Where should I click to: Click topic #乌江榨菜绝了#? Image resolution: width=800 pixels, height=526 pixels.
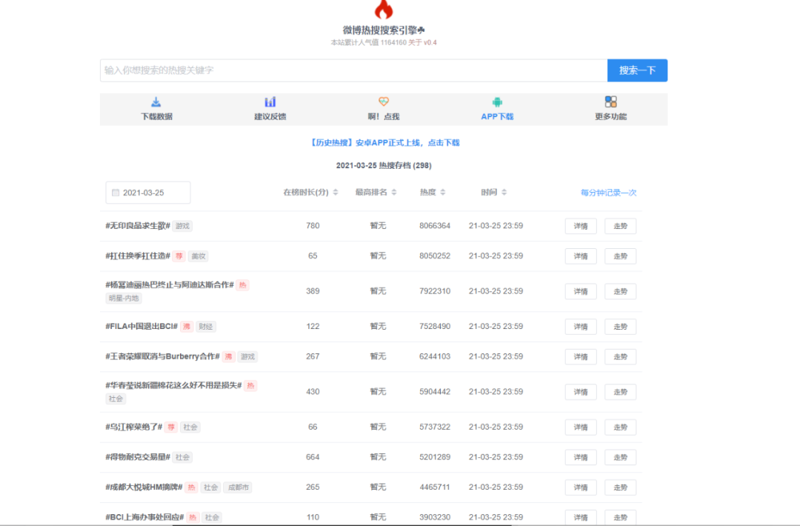pyautogui.click(x=133, y=427)
